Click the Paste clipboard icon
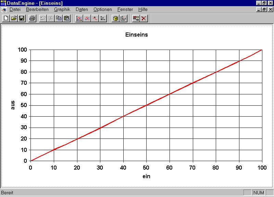Screen dimensions: 274x197 66,18
